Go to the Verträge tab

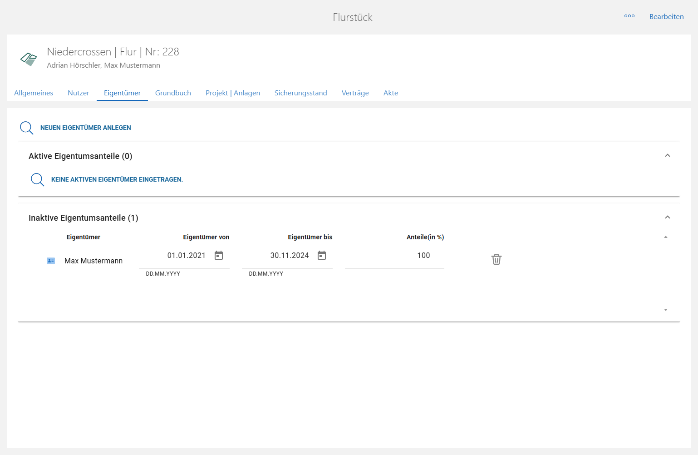tap(355, 93)
